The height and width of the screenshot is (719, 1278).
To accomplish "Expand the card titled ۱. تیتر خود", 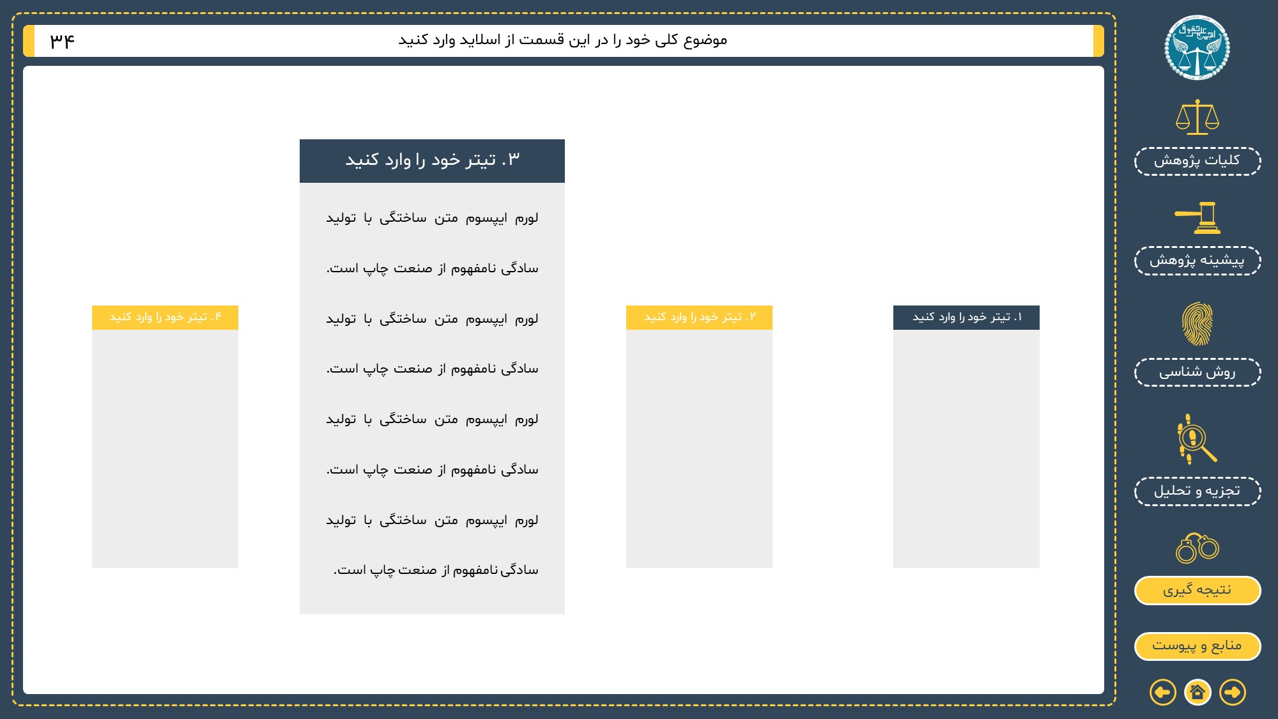I will (x=966, y=318).
